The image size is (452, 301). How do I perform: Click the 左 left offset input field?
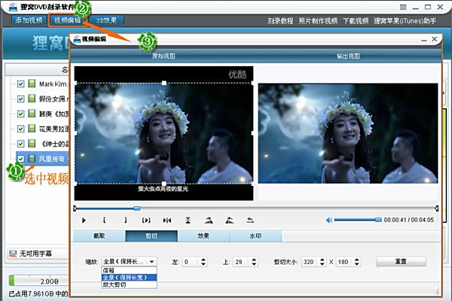pyautogui.click(x=191, y=262)
